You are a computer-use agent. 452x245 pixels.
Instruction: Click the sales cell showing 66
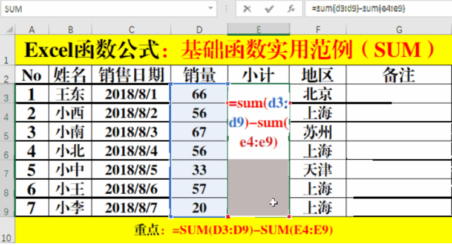tap(199, 94)
